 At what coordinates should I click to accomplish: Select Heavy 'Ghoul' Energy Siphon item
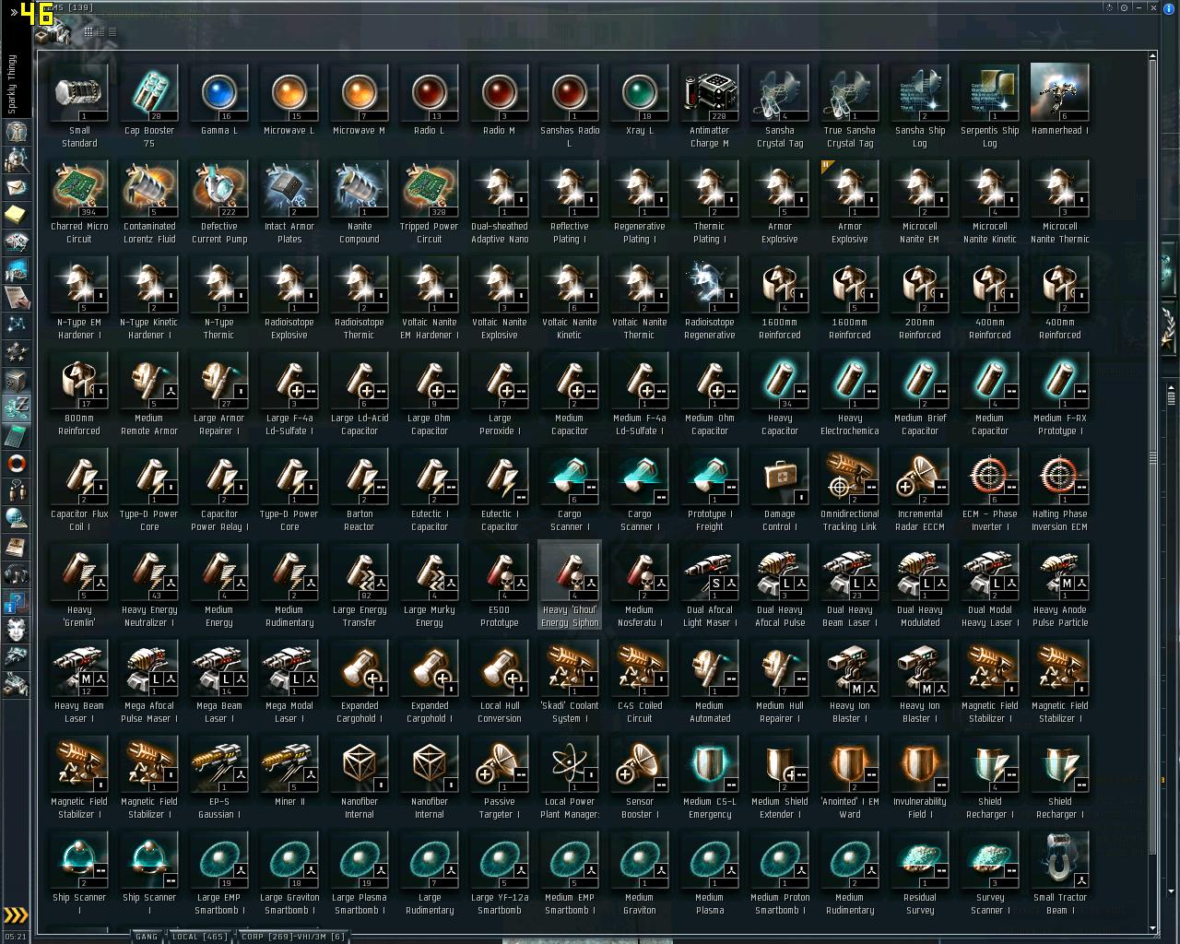pos(569,585)
